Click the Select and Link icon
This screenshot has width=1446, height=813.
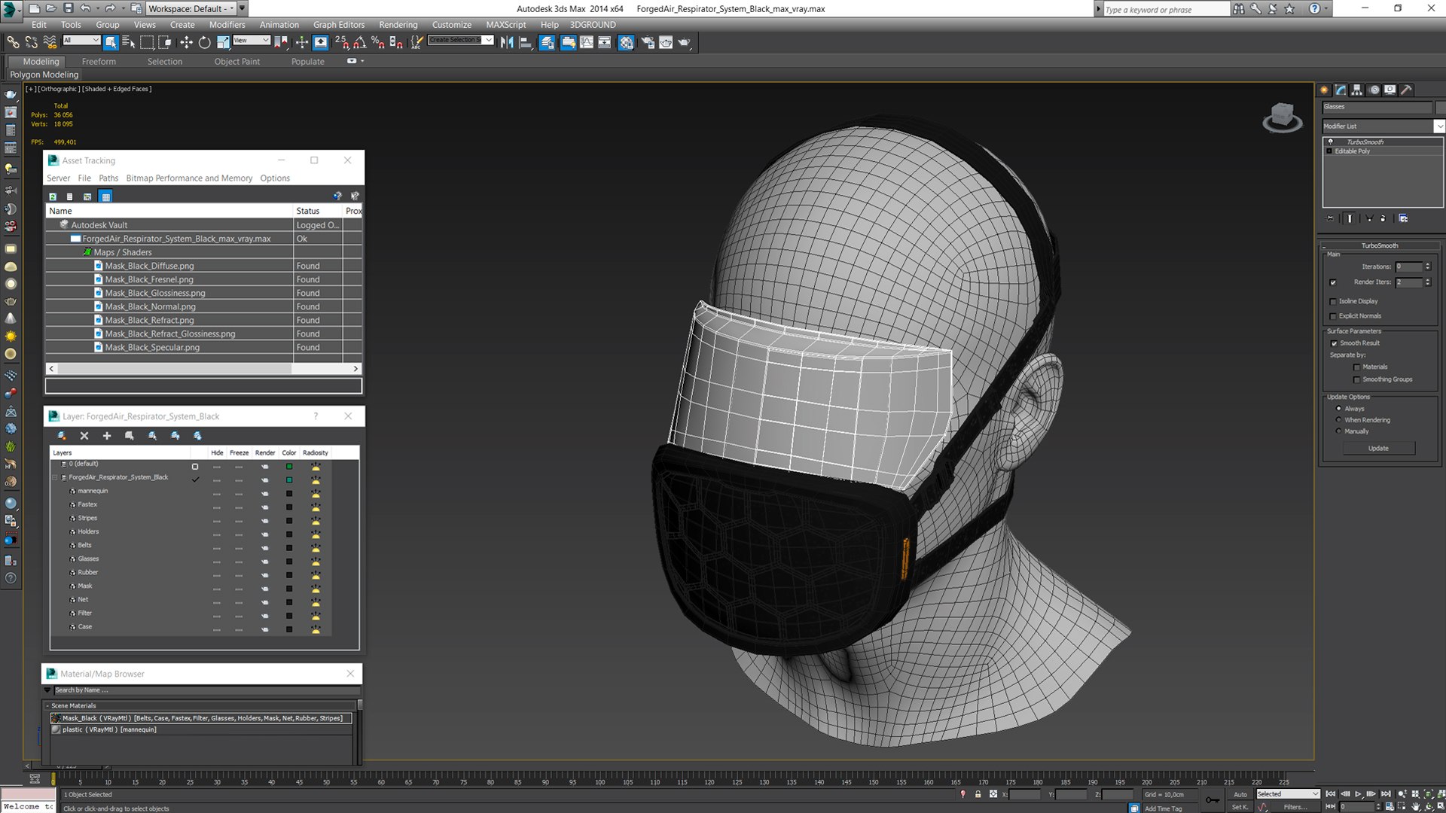coord(14,43)
